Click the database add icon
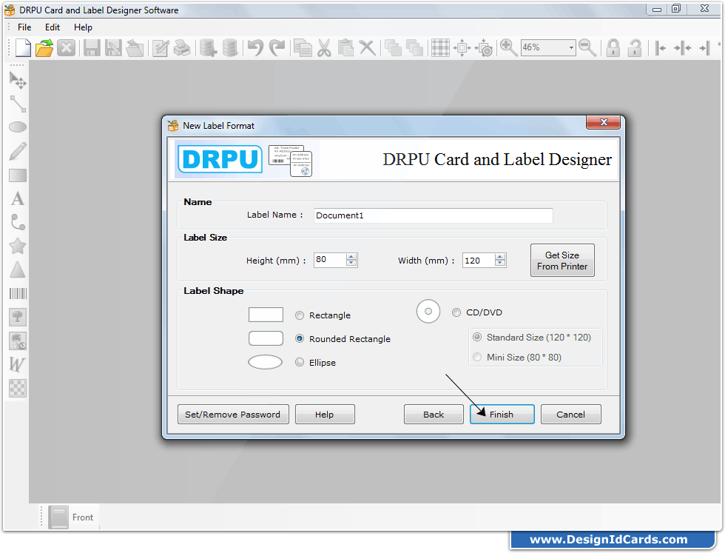Screen dimensions: 725x553 (x=208, y=47)
